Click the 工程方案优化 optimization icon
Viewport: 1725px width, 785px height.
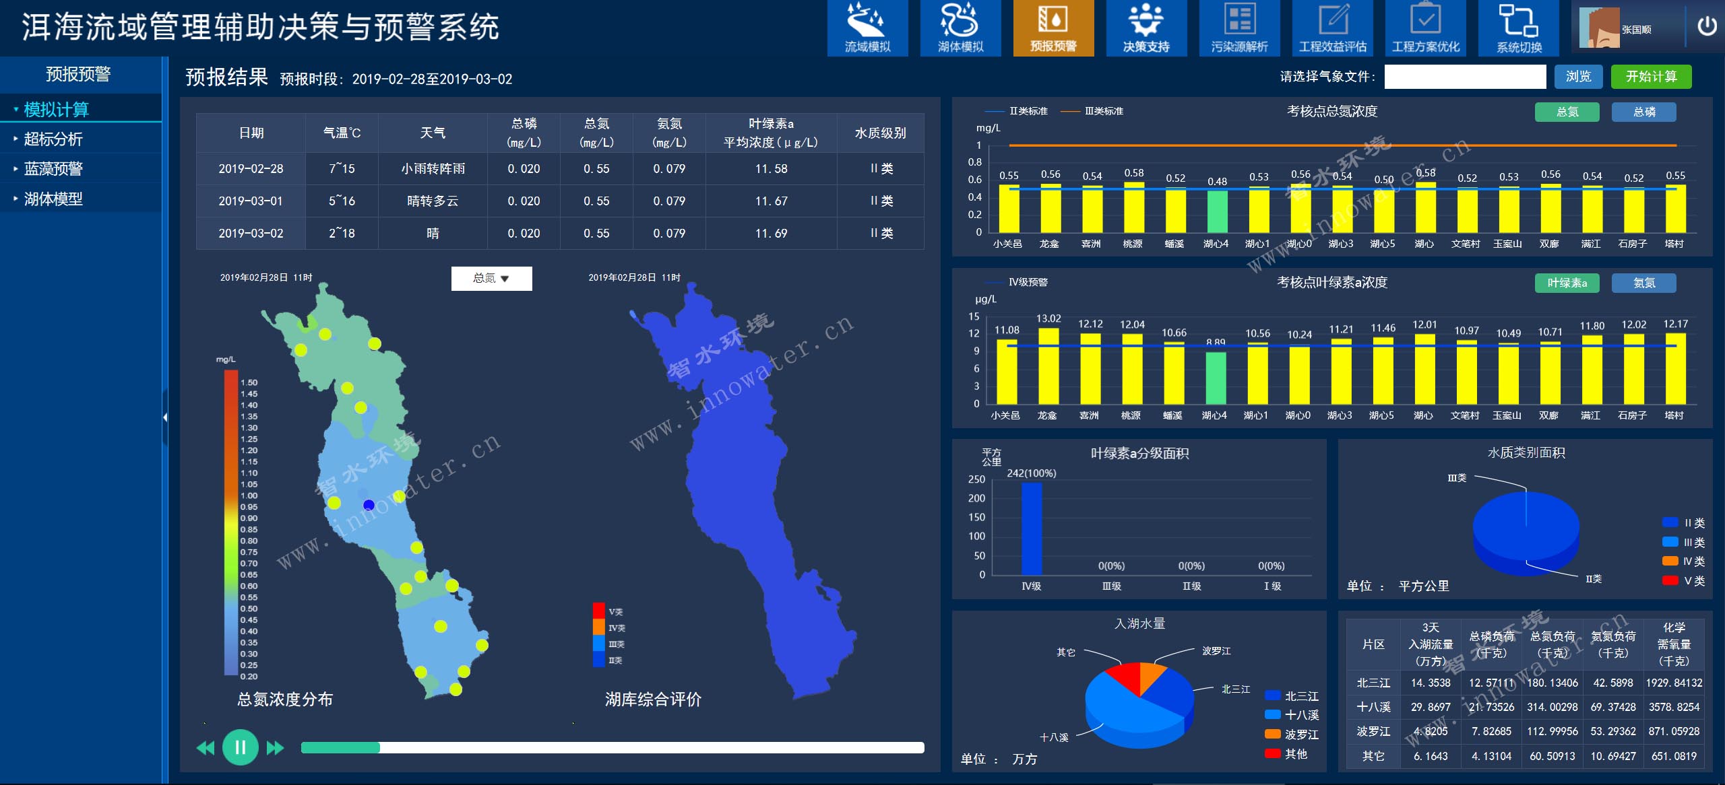click(1425, 28)
